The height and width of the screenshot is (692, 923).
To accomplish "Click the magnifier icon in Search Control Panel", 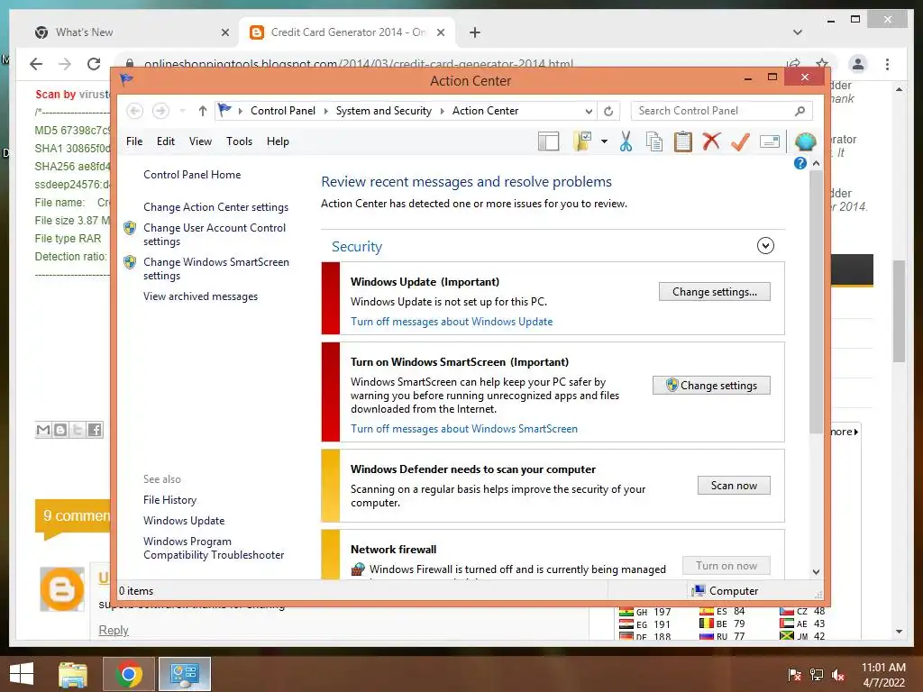I will tap(800, 111).
